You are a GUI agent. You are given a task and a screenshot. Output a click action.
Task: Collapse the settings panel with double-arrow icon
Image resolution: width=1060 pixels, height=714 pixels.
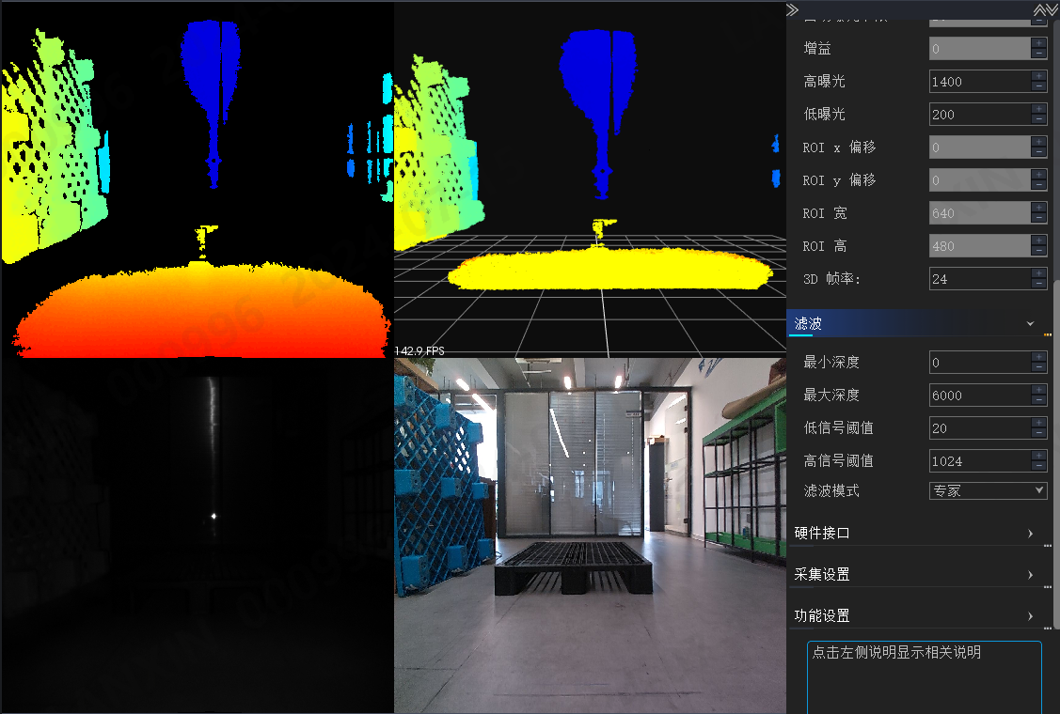(x=792, y=9)
